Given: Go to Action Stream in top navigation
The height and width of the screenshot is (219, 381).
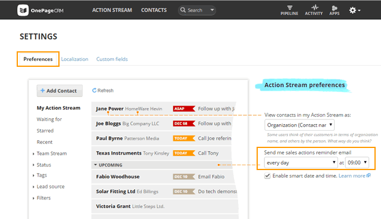Looking at the screenshot, I should [112, 10].
